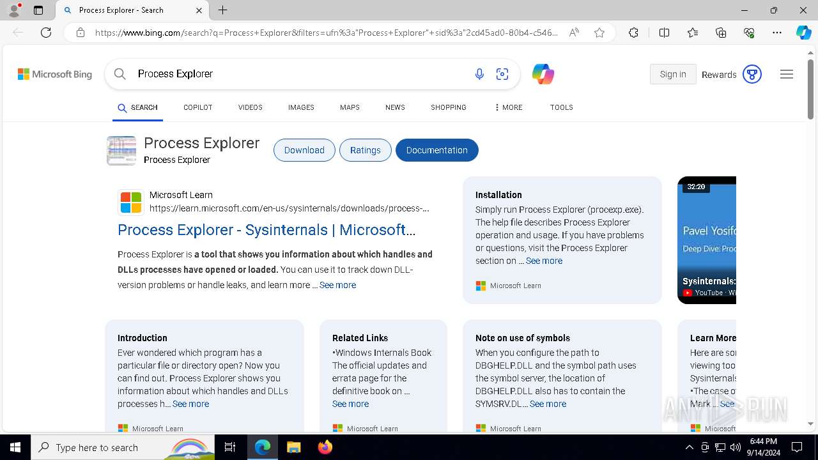Launch the Copilot sidebar icon
Image resolution: width=818 pixels, height=460 pixels.
click(x=803, y=33)
